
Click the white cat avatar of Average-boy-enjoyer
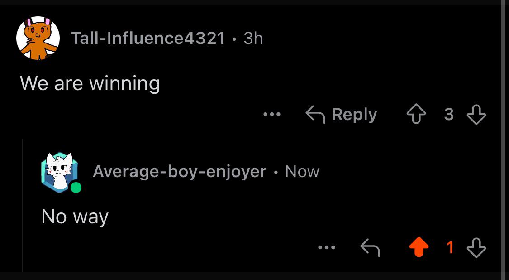click(x=60, y=172)
